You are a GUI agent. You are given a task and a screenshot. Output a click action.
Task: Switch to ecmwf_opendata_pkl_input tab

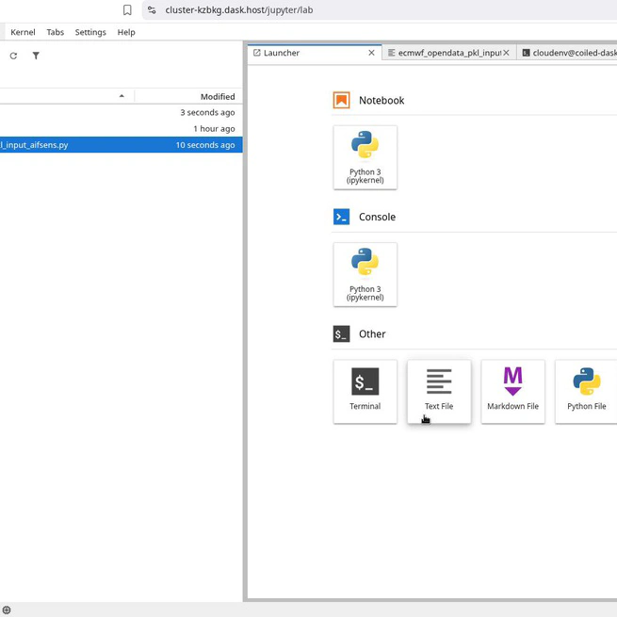pos(445,53)
